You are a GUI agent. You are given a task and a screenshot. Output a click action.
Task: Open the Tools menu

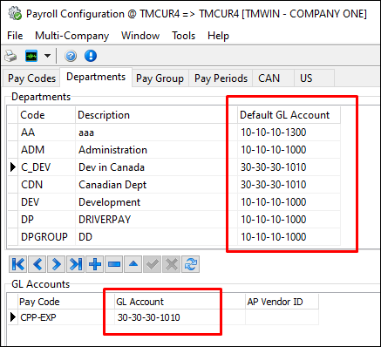point(183,36)
